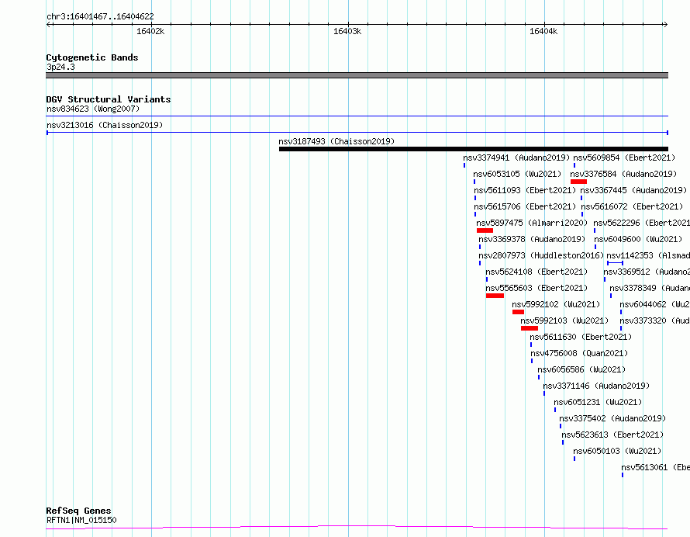Viewport: 690px width, 537px height.
Task: Click red bar under nsv5565603
Action: click(x=495, y=296)
